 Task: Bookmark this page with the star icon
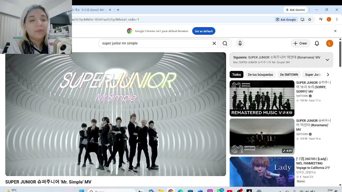coord(310,19)
